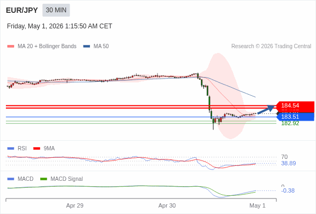Click the MACD Signal legend label
Viewport: 316px width, 214px height.
(66, 179)
